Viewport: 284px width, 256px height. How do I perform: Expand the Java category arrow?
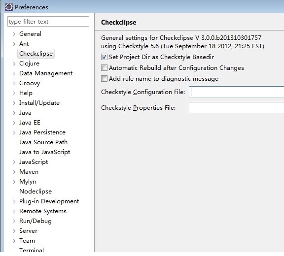point(14,113)
